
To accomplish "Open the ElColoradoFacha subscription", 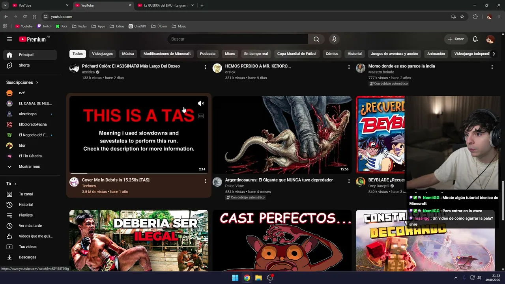I will (x=30, y=124).
